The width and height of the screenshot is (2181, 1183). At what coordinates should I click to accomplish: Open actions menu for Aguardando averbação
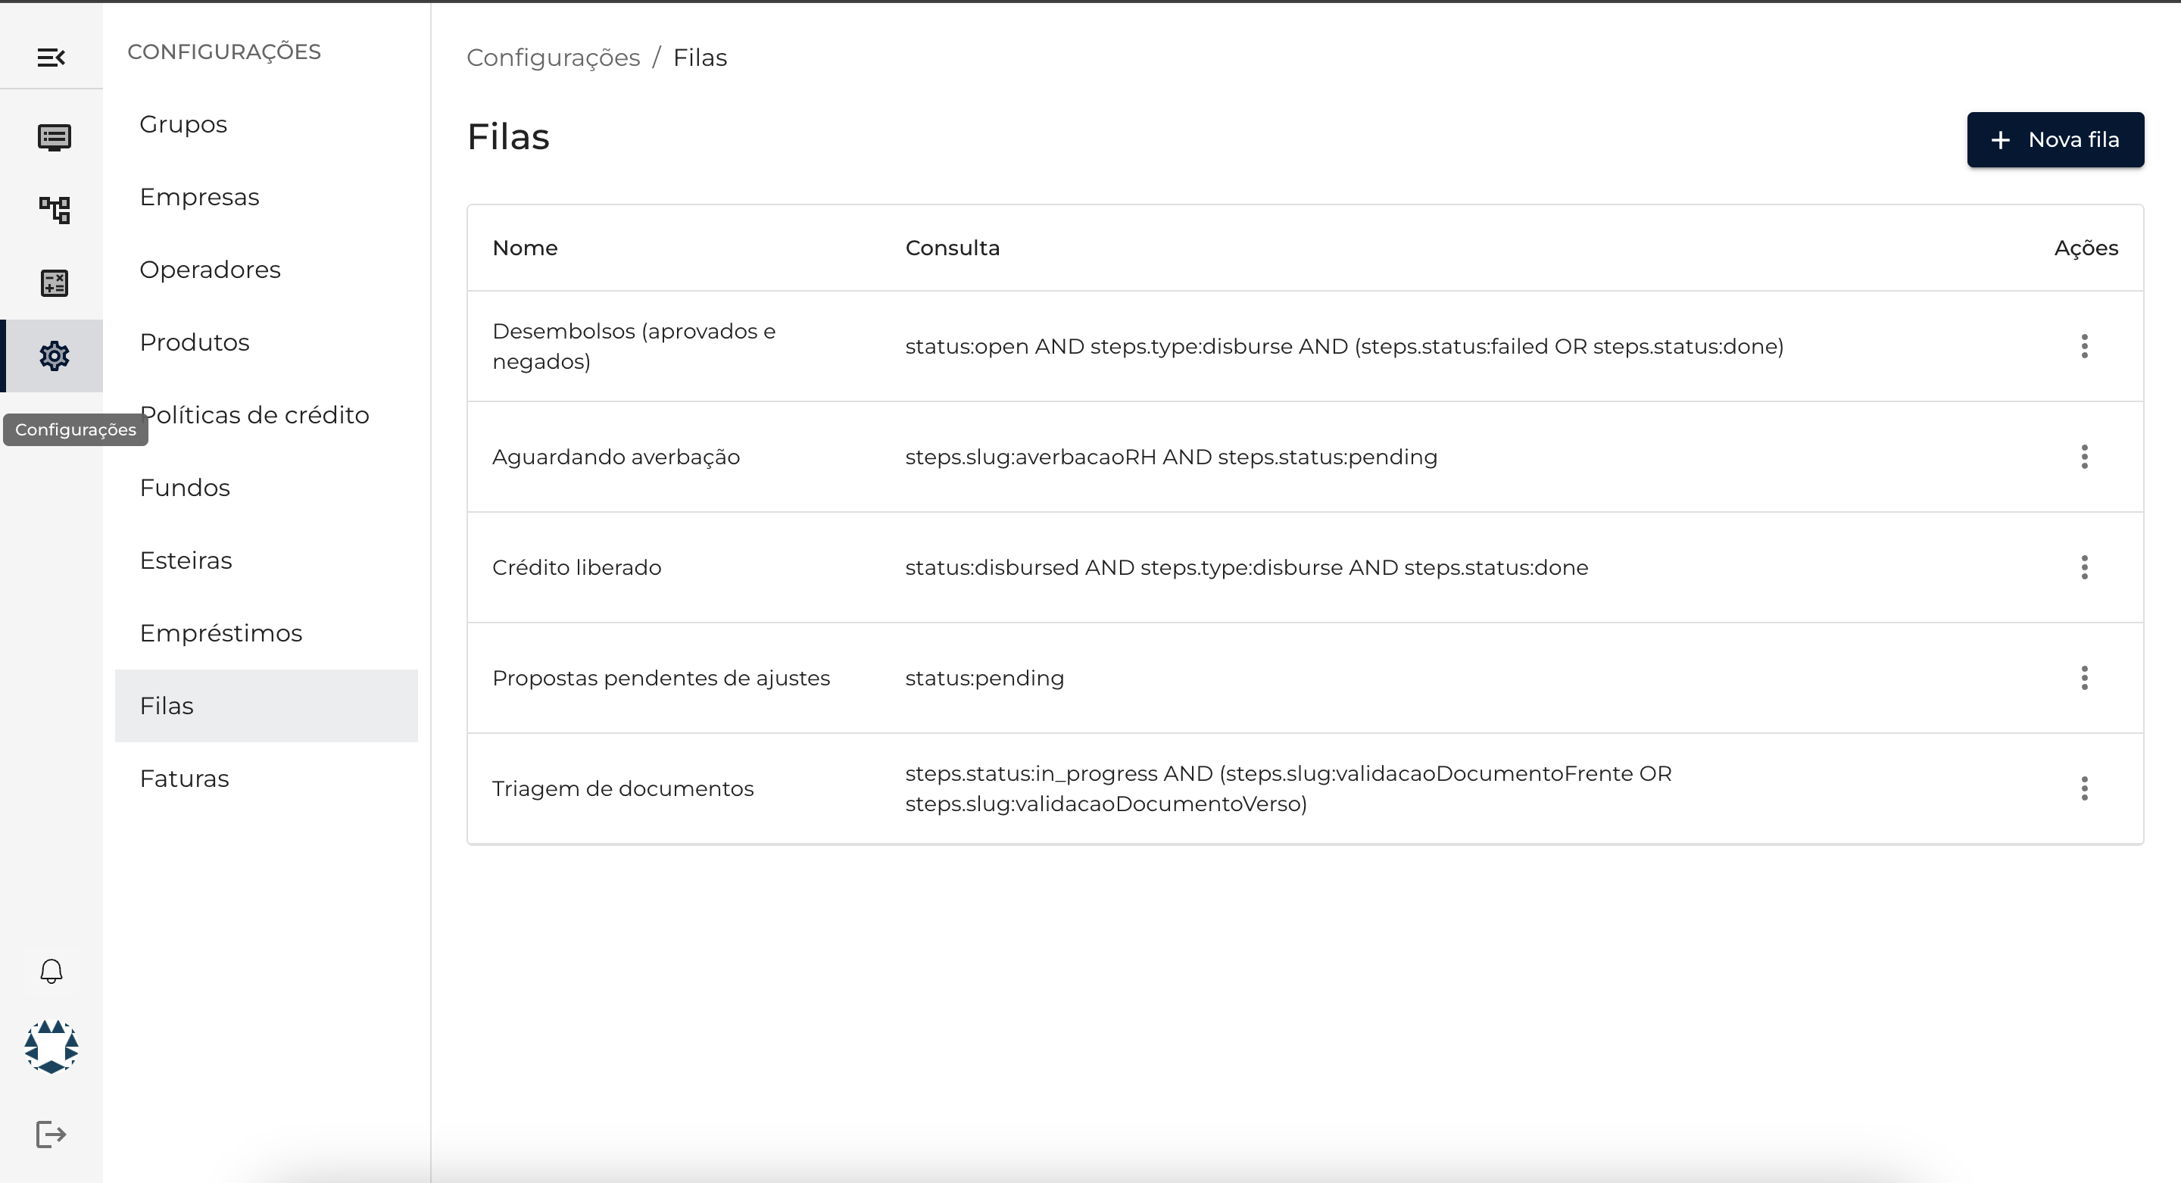[2083, 457]
